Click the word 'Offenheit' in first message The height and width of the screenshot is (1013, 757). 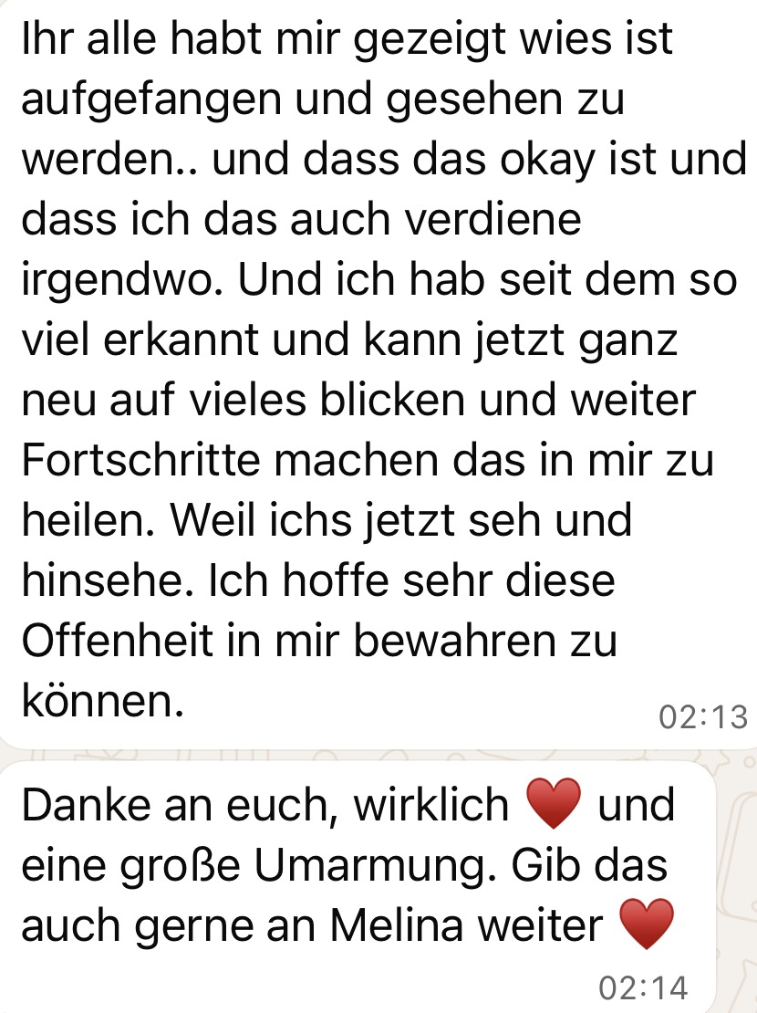118,641
